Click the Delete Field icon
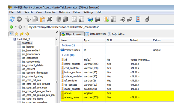The image size is (183, 108). pyautogui.click(x=113, y=19)
